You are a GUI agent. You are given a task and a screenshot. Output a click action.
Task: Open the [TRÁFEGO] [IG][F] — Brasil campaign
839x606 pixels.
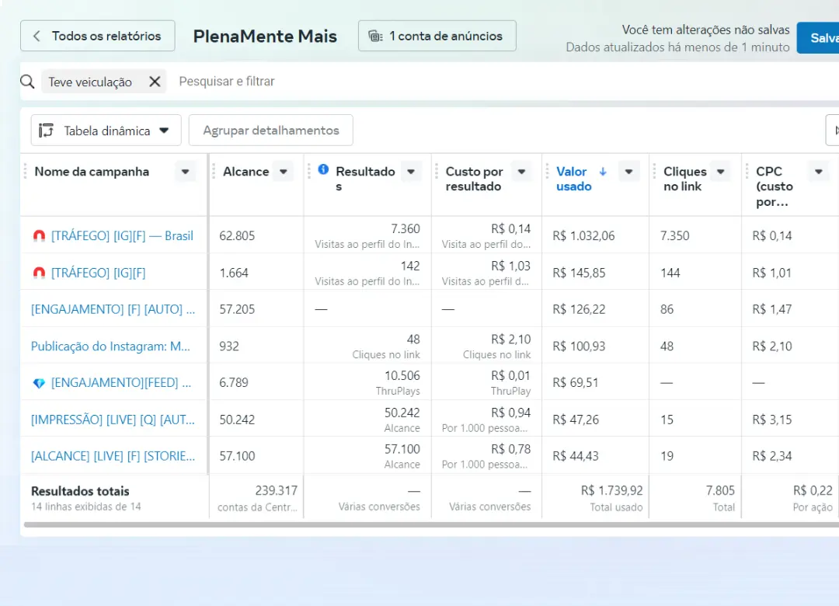(122, 235)
